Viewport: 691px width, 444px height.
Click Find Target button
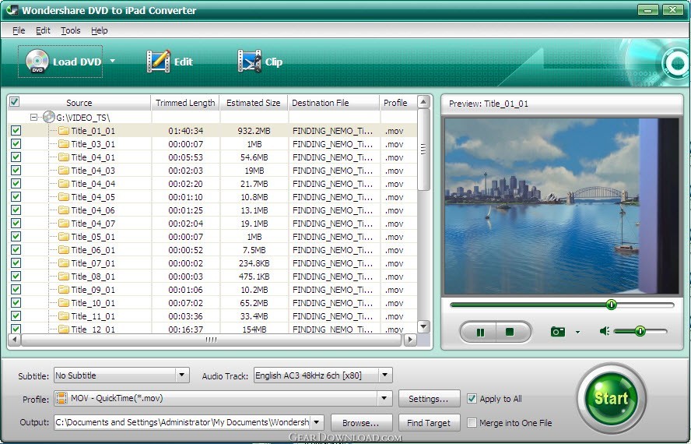point(429,423)
